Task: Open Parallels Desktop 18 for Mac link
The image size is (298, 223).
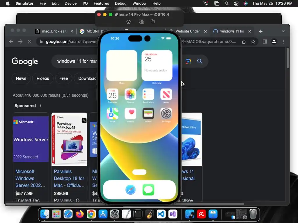Action: click(69, 178)
